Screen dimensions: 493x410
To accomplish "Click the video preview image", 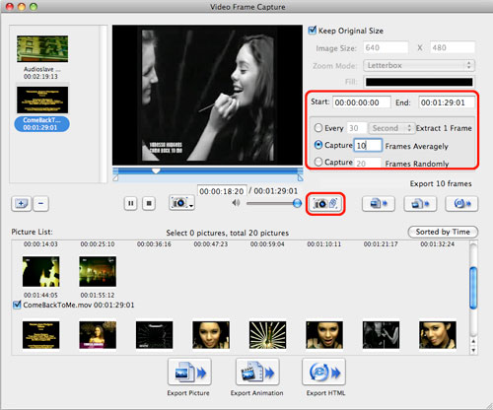I will point(207,96).
